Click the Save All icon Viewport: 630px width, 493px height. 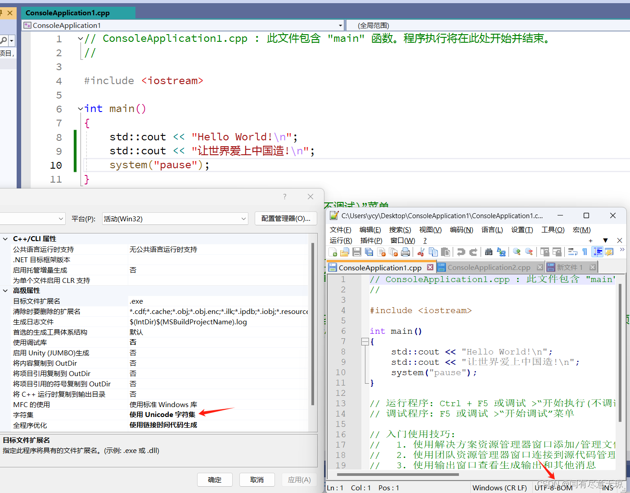tap(368, 252)
